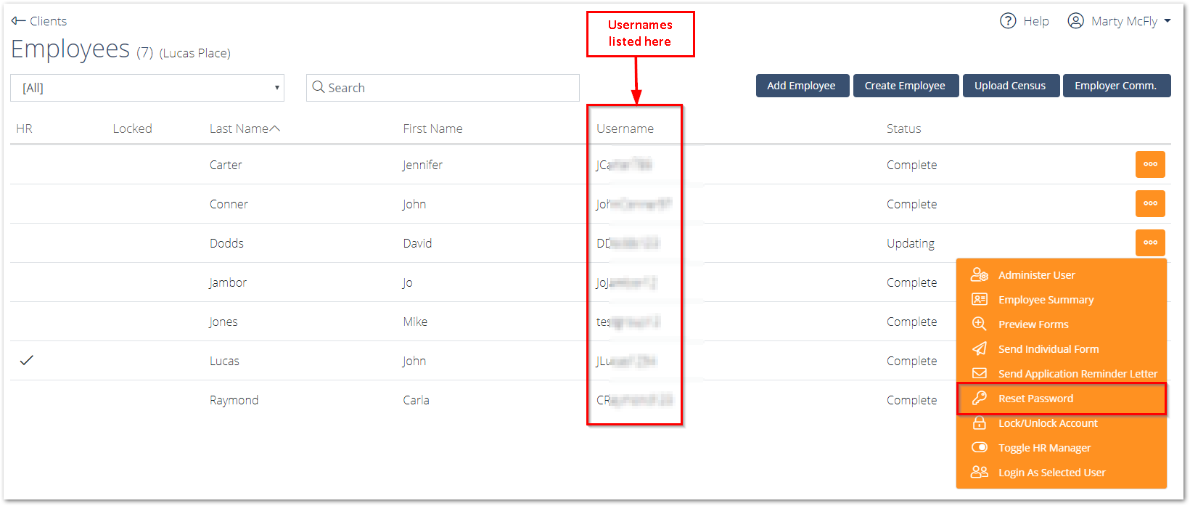Click the Administer User icon in menu

(980, 274)
